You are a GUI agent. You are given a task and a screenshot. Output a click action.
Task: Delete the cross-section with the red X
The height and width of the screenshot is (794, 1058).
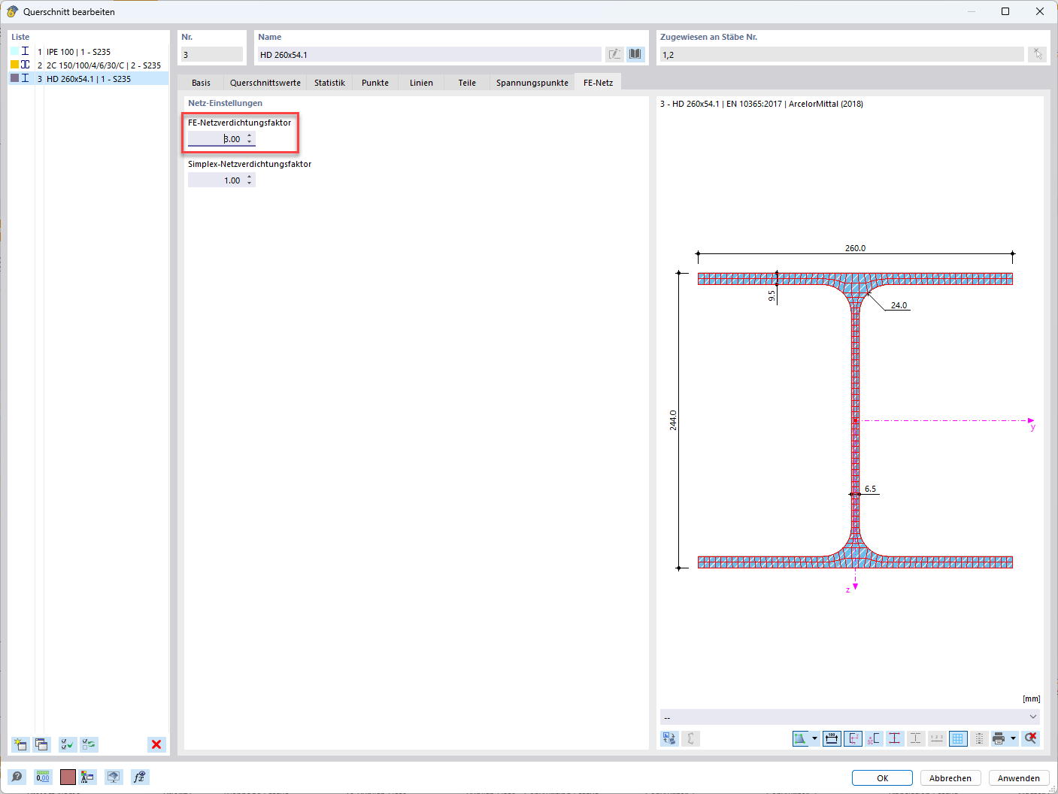pos(156,744)
